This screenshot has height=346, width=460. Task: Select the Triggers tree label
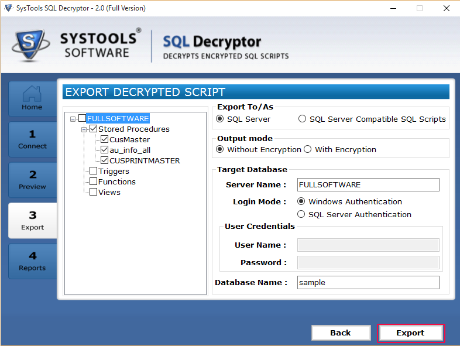tap(114, 171)
